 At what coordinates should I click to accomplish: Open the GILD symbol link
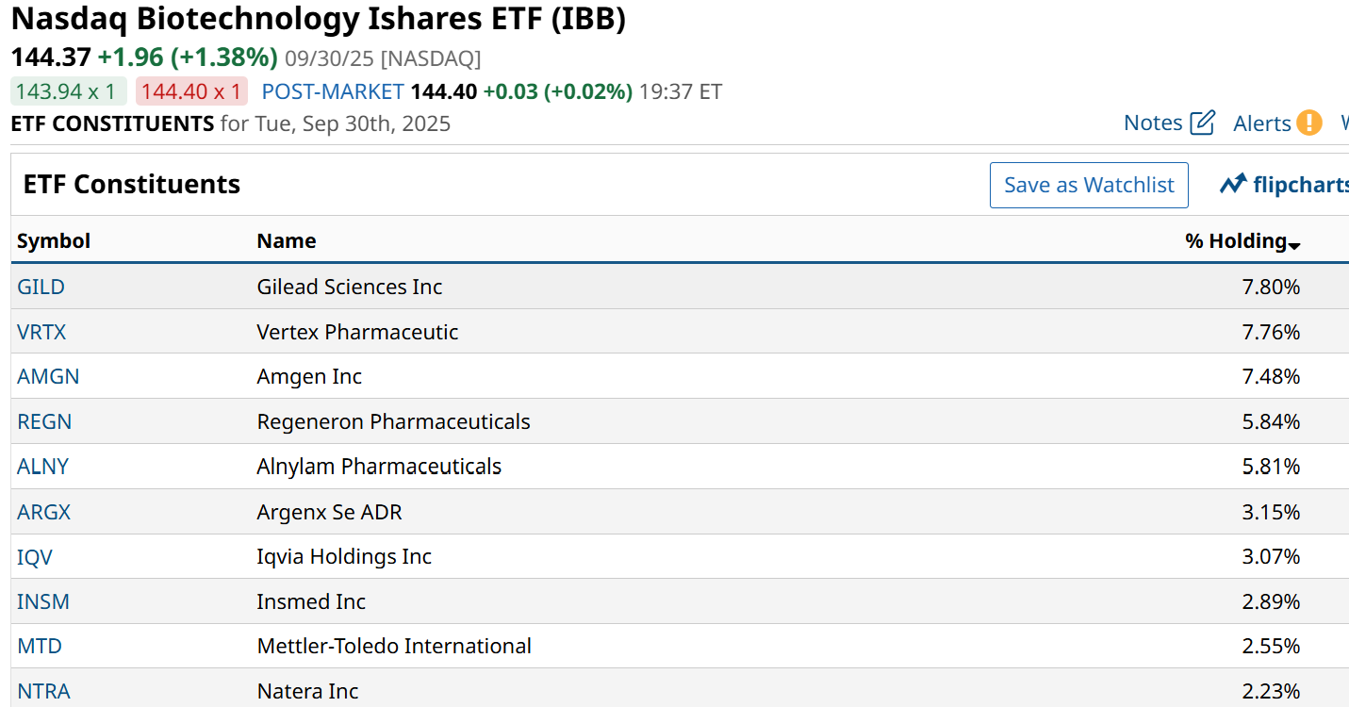click(x=41, y=287)
